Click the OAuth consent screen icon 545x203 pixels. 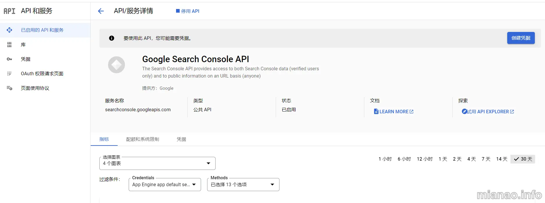point(9,73)
